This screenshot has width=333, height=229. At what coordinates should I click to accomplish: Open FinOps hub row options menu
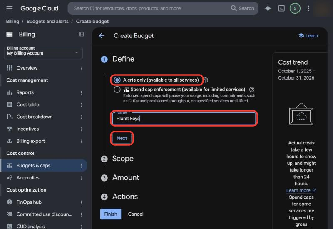click(81, 202)
